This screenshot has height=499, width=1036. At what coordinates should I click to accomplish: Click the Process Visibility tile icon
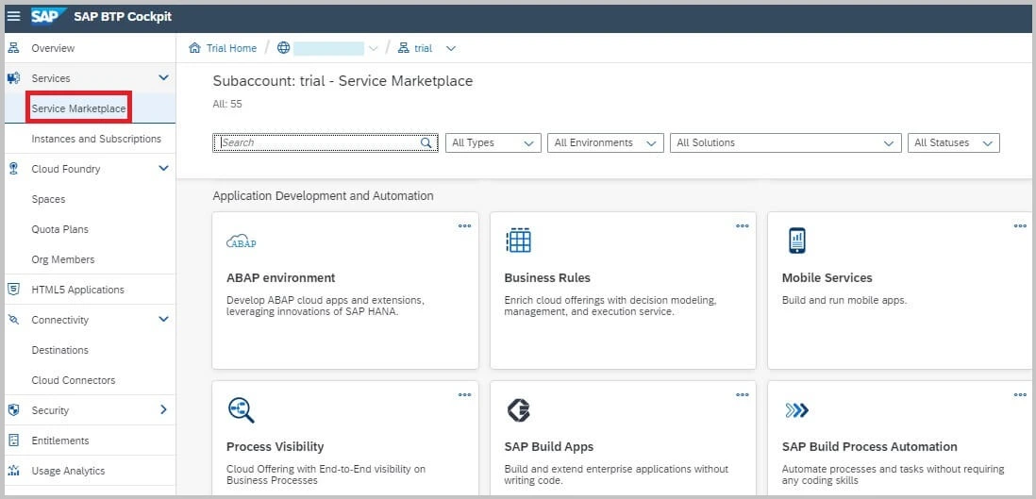click(x=242, y=409)
